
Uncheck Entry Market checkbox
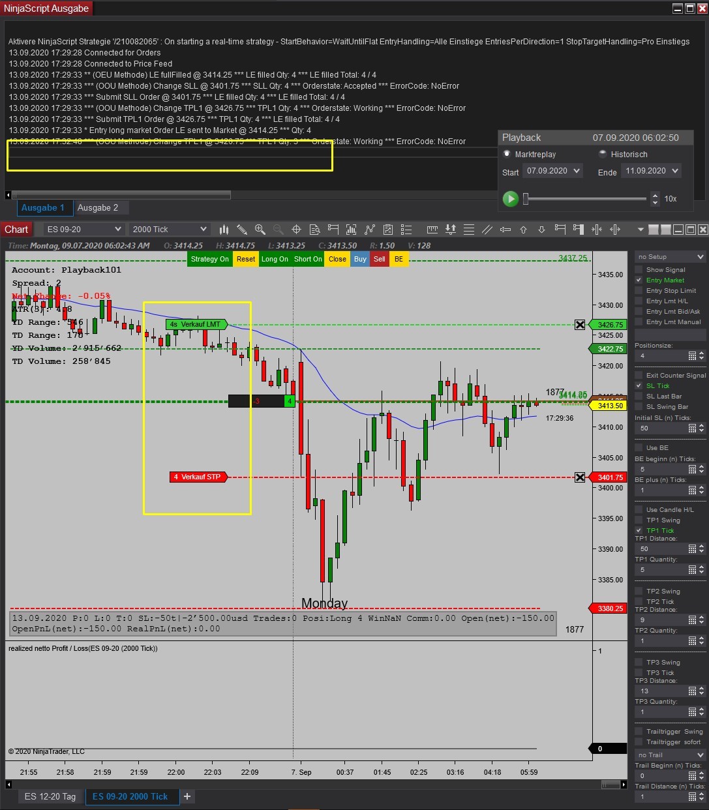(x=639, y=280)
